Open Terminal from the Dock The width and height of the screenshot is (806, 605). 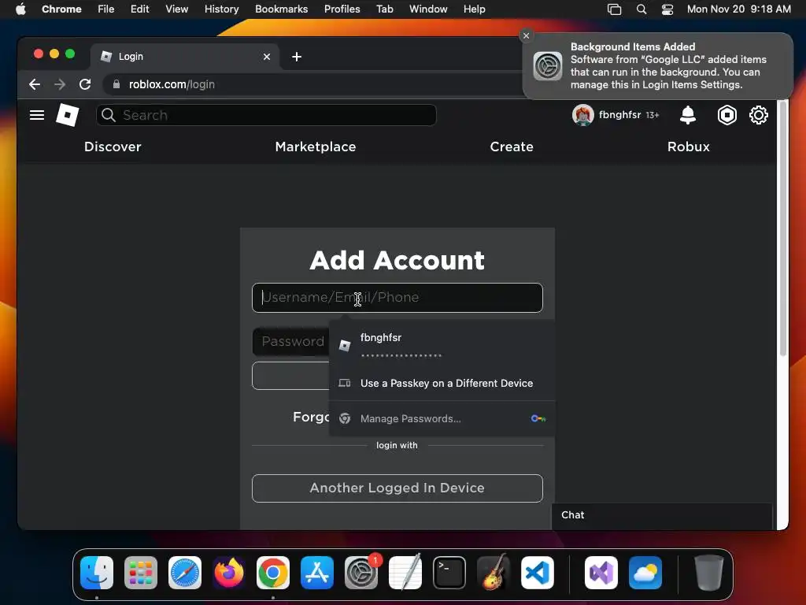pos(449,573)
